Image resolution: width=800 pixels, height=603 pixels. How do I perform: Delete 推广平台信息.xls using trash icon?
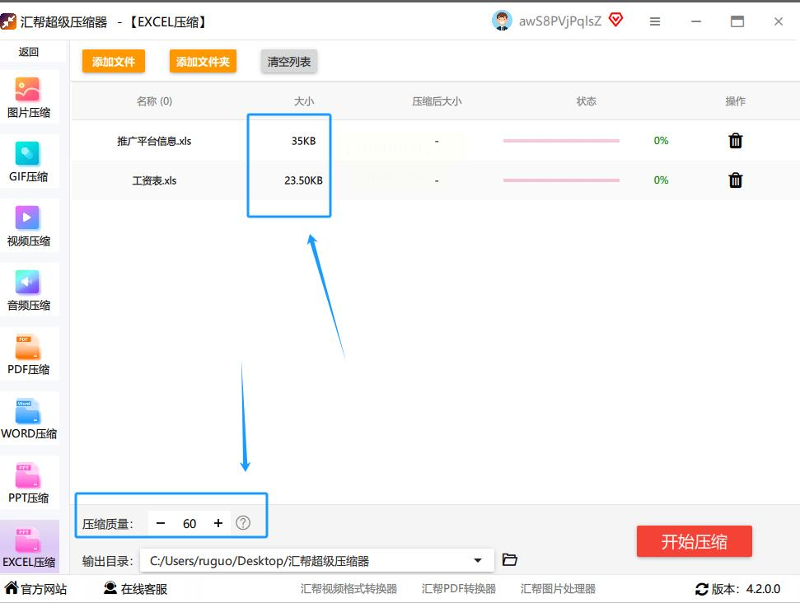(735, 141)
